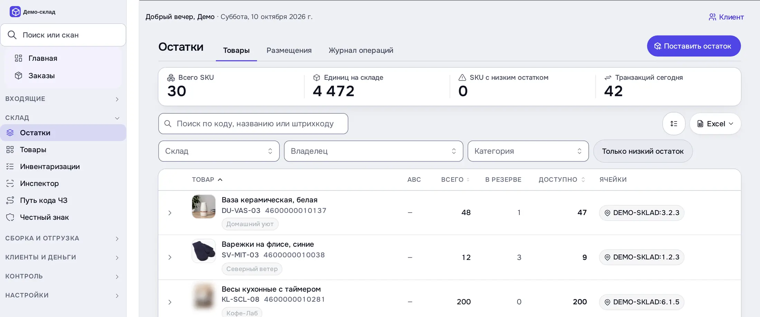This screenshot has width=760, height=317.
Task: Click the Клиент user icon
Action: tap(712, 17)
